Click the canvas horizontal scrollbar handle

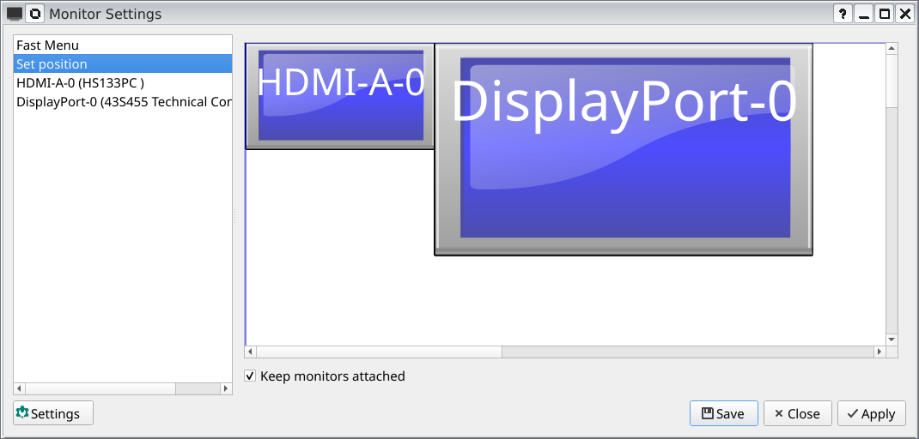coord(379,352)
